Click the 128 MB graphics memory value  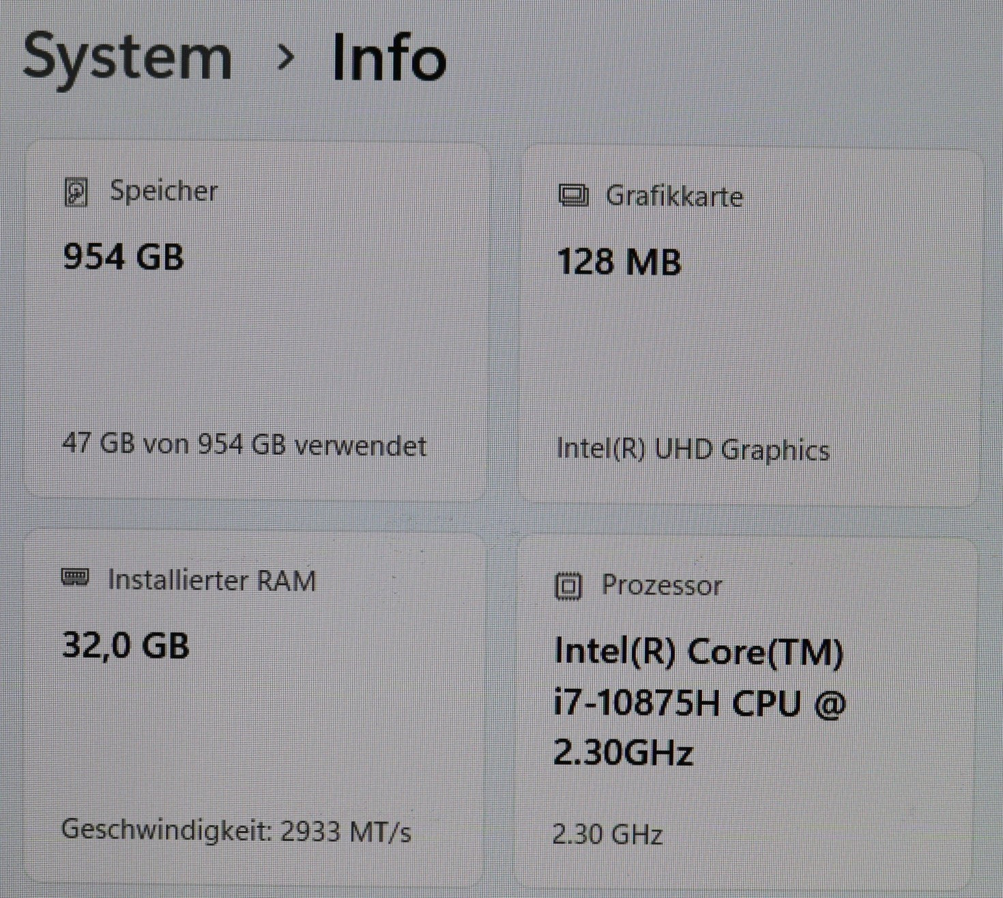pos(619,262)
